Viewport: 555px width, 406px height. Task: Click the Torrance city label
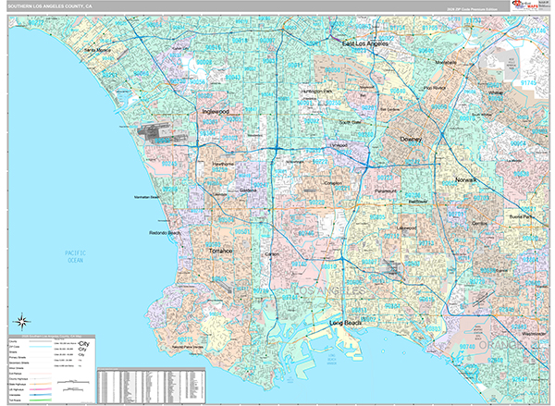pos(220,251)
